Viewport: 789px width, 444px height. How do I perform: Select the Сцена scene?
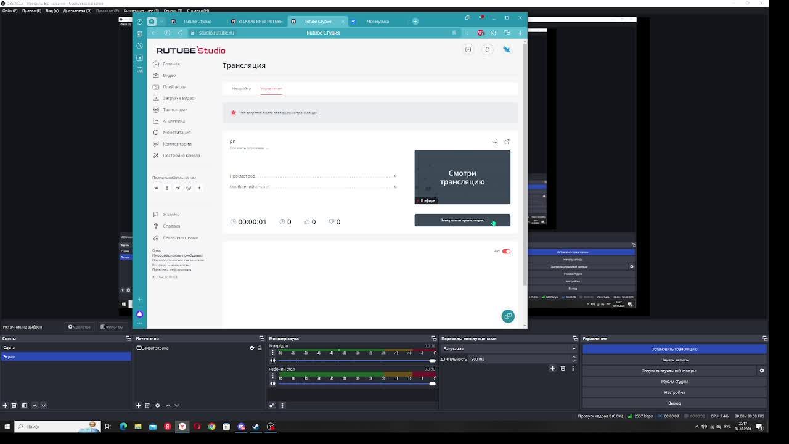(x=65, y=348)
